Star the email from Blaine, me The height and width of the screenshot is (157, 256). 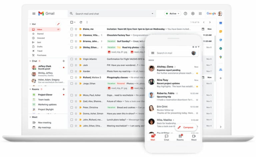(x=76, y=29)
